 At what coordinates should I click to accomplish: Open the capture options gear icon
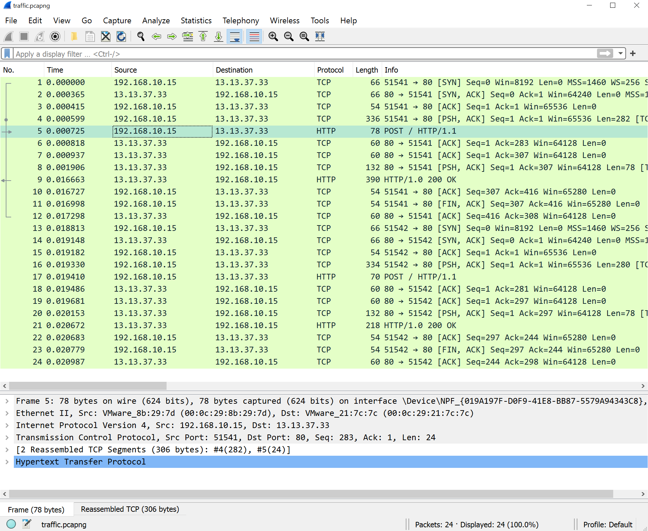[55, 36]
